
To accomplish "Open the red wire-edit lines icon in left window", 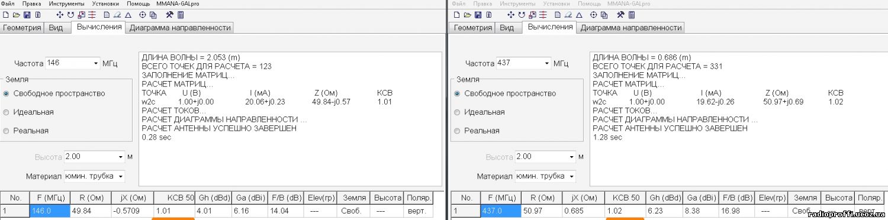I will [x=92, y=15].
